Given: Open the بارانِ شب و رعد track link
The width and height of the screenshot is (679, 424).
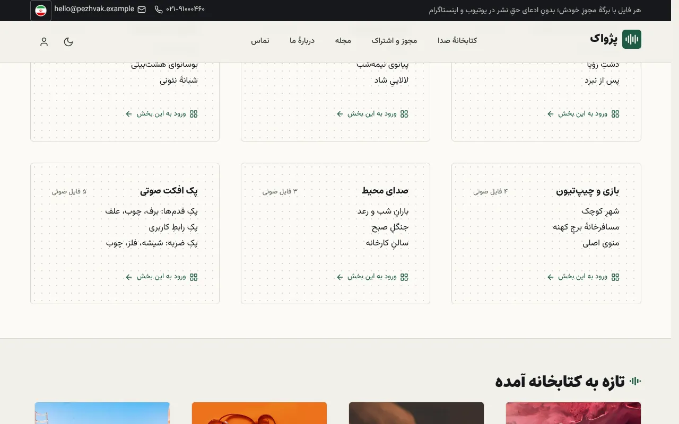Looking at the screenshot, I should click(x=383, y=211).
